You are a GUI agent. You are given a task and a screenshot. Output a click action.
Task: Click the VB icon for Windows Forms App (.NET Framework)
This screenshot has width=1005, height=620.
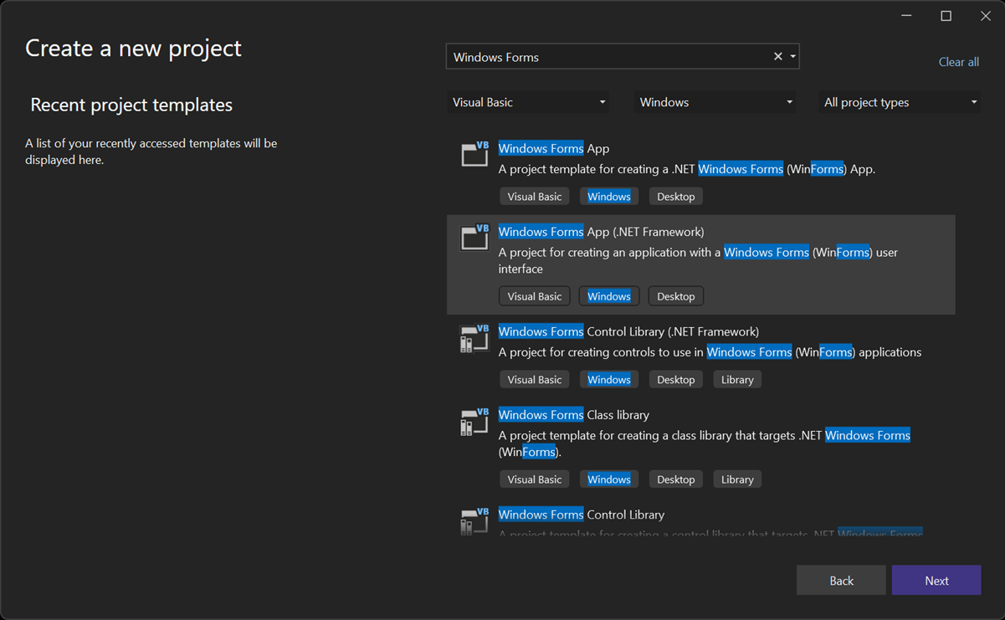(x=474, y=237)
